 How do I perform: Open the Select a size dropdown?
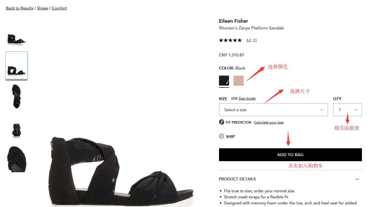click(273, 110)
